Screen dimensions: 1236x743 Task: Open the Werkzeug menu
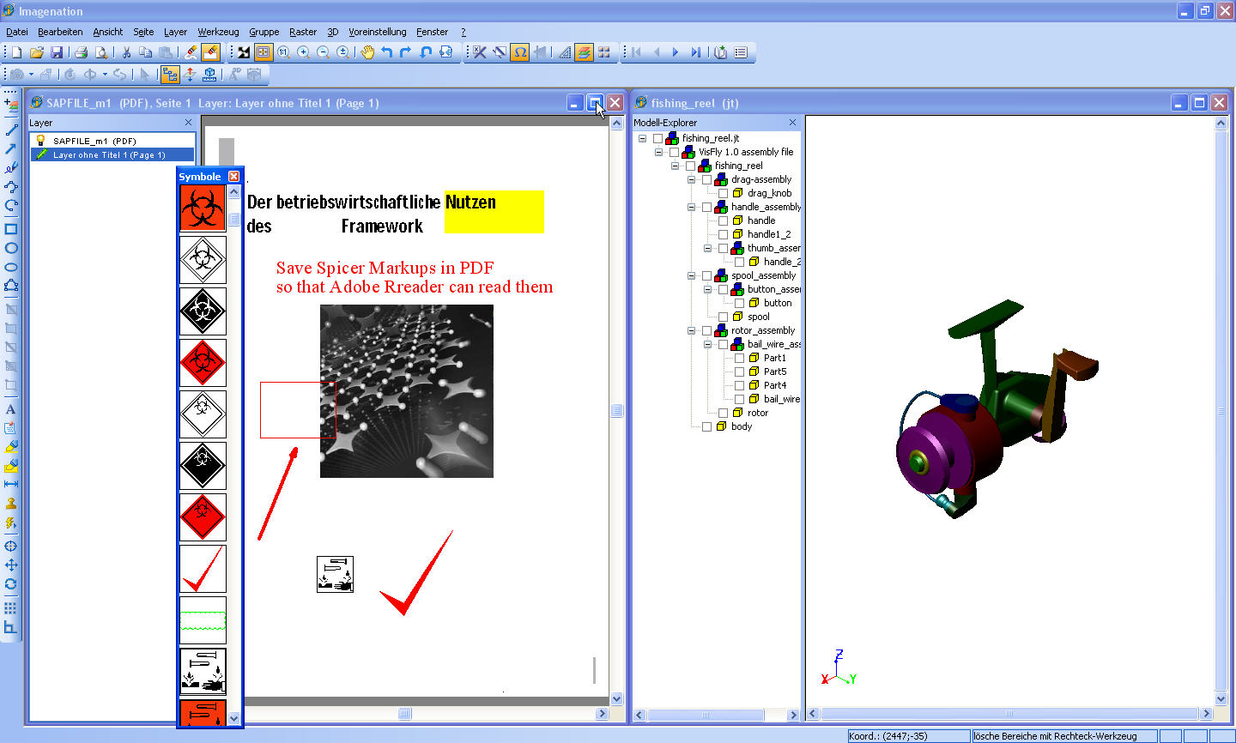coord(218,32)
